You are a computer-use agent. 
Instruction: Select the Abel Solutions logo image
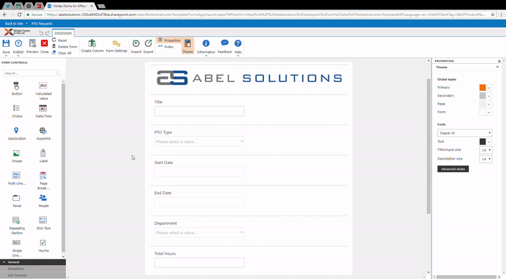(x=249, y=78)
